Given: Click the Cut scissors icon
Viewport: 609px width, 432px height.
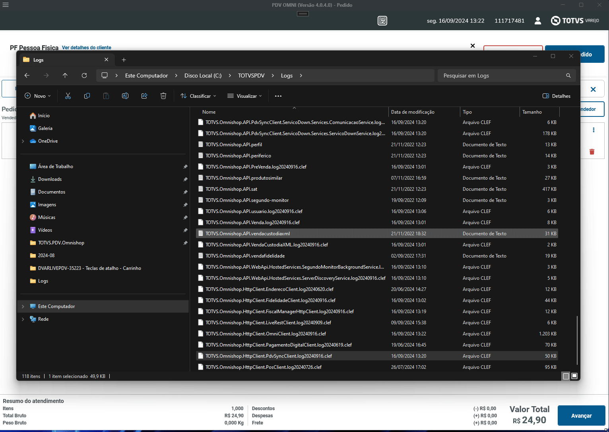Looking at the screenshot, I should coord(68,96).
